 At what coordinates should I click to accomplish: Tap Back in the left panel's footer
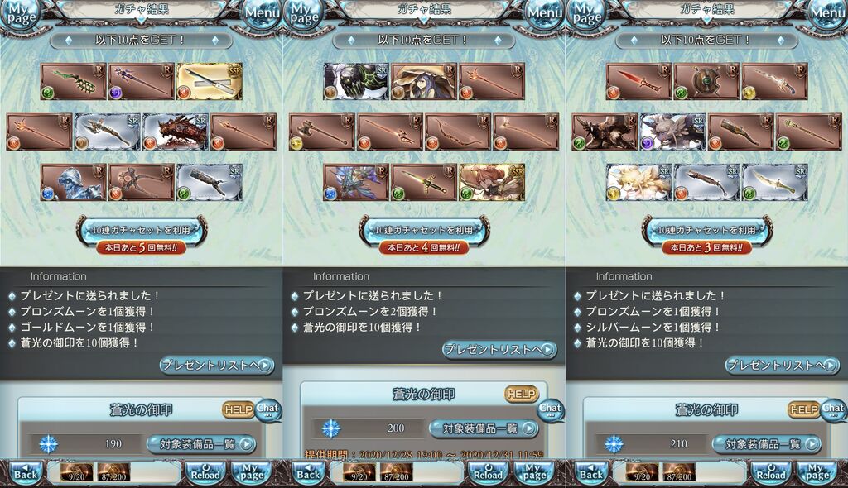[x=25, y=473]
